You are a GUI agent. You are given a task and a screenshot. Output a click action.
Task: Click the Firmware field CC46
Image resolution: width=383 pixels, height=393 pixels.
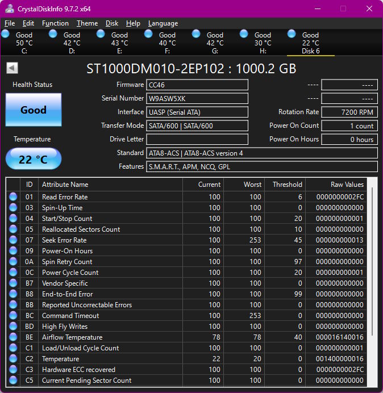[197, 85]
